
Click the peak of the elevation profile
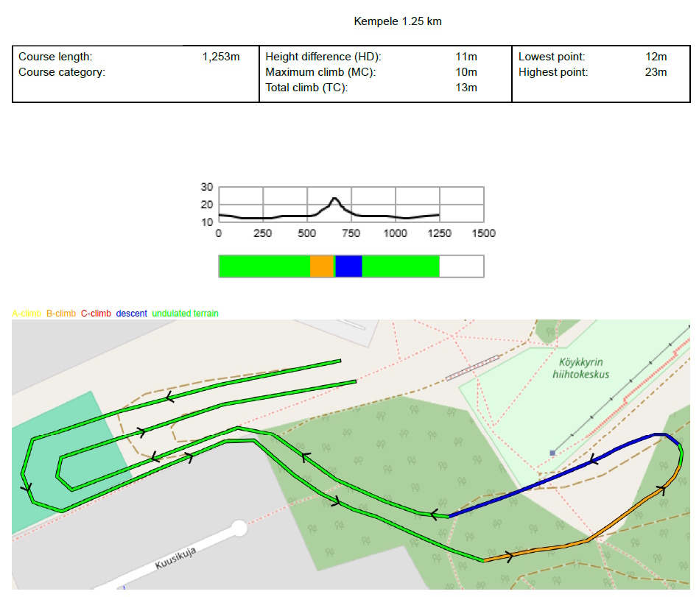(334, 198)
